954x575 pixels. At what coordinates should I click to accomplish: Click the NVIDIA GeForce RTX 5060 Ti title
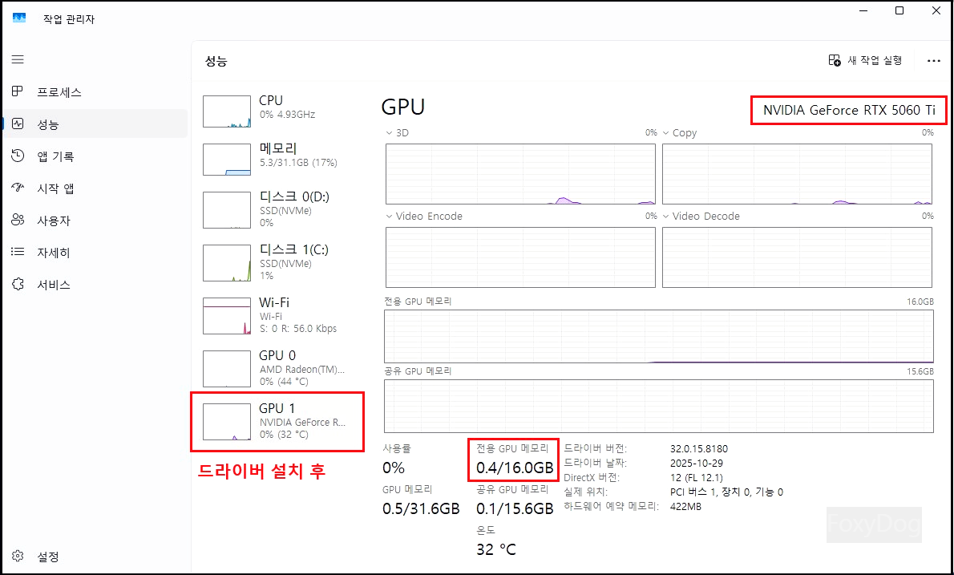(849, 110)
